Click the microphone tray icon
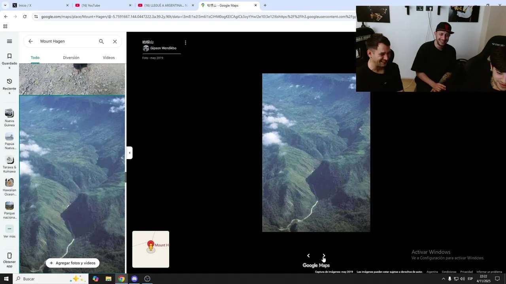 pos(449,279)
